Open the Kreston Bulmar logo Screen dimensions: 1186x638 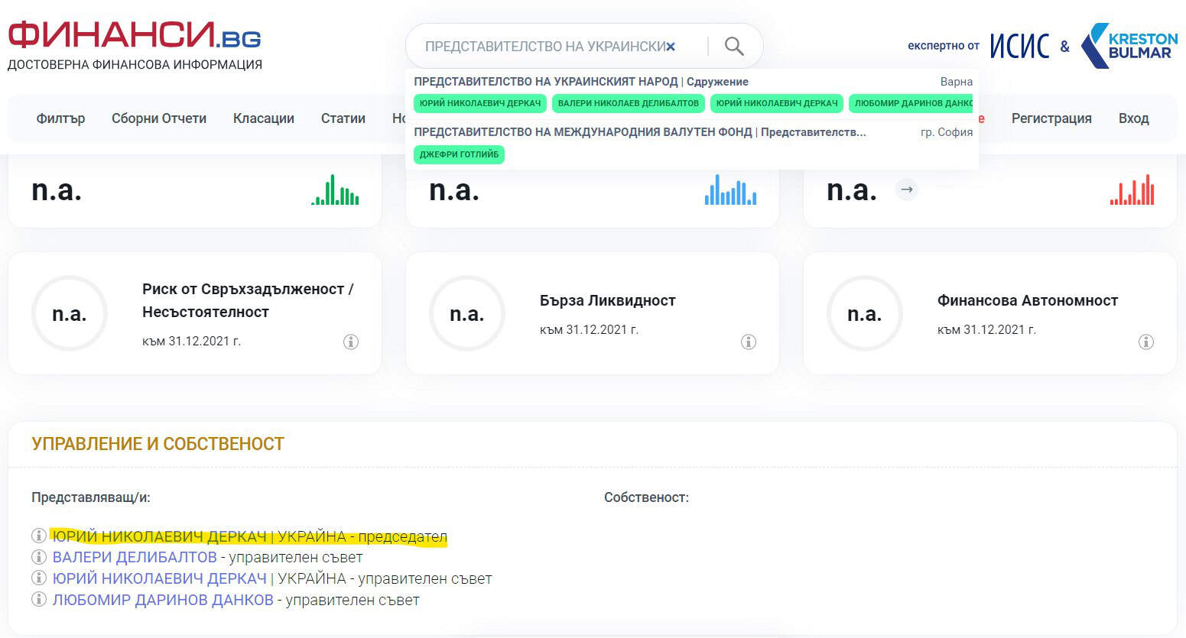1129,46
